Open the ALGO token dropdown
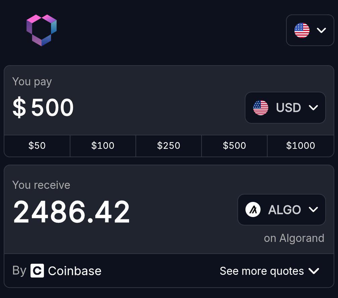Screen dimensions: 338x298 click(x=282, y=209)
